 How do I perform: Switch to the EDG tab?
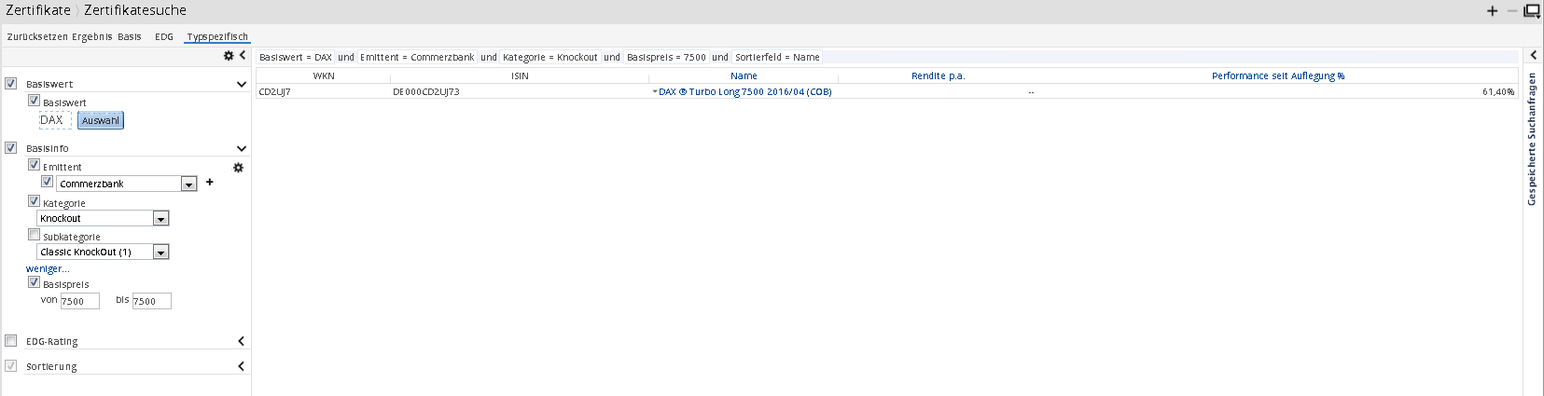[164, 37]
